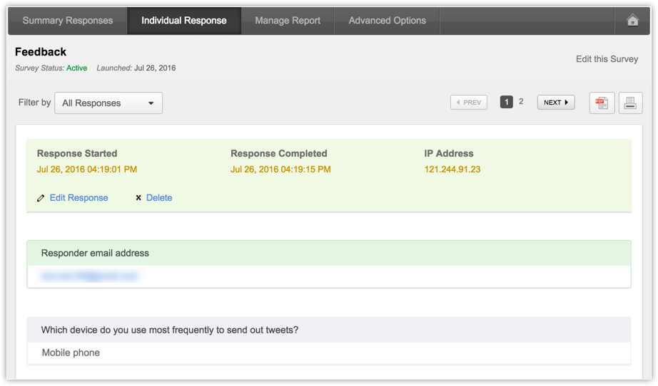Open the Filter by All Responses dropdown

click(108, 103)
